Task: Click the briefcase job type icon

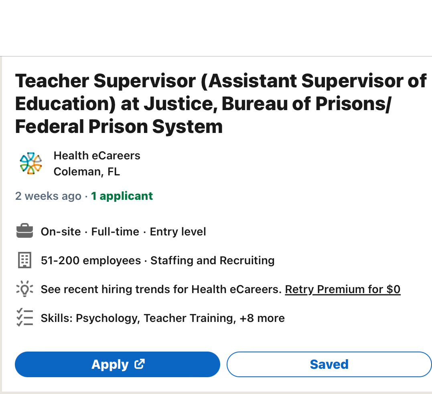Action: [24, 231]
